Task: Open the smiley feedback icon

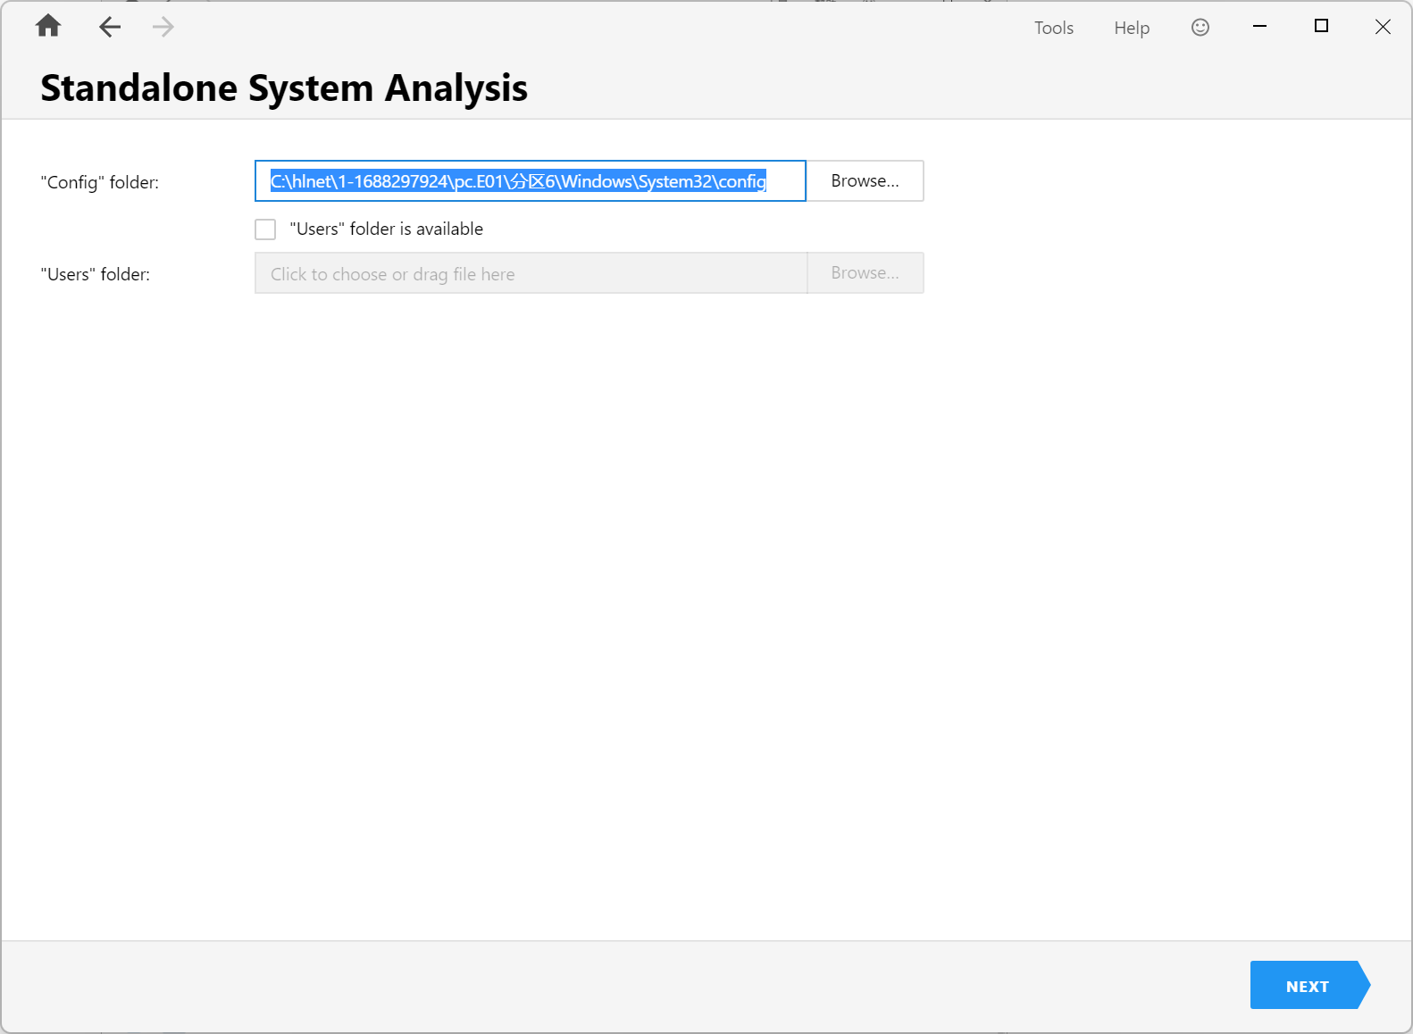Action: click(x=1200, y=28)
